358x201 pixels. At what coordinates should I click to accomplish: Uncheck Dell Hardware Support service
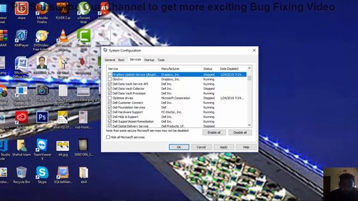click(x=110, y=112)
